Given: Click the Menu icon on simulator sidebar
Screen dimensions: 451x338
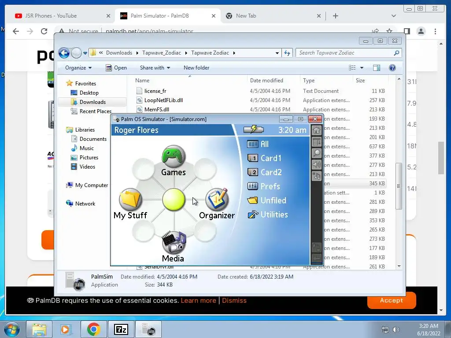Looking at the screenshot, I should [317, 142].
